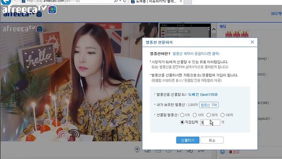Open a new browser tab
Viewport: 282px width, 159px height.
[188, 2]
